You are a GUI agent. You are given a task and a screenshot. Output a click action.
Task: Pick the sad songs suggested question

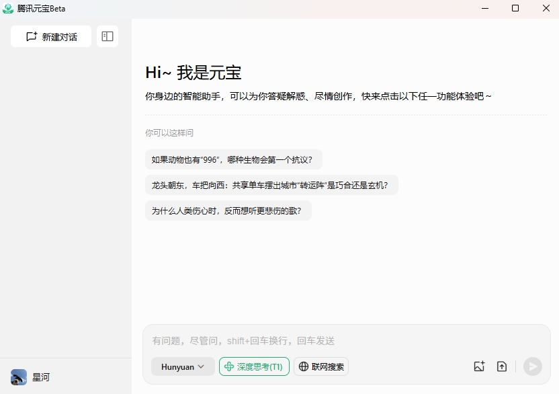click(228, 210)
